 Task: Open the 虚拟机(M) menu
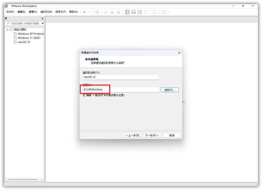click(46, 12)
